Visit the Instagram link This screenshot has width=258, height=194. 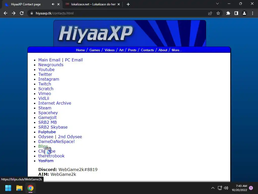49,79
